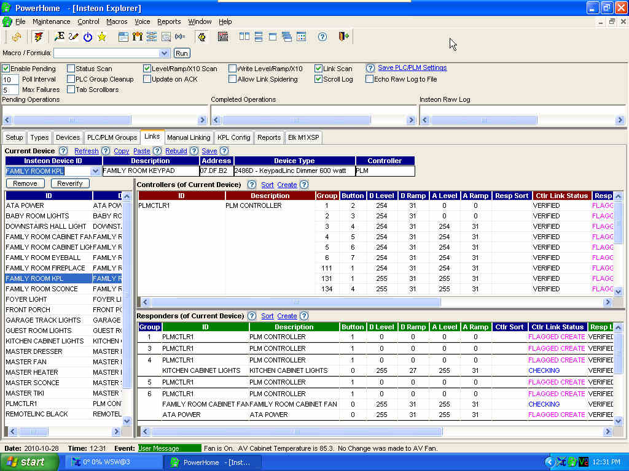Click Controllers table horizontal scrollbar thumb
The height and width of the screenshot is (471, 629).
click(296, 302)
